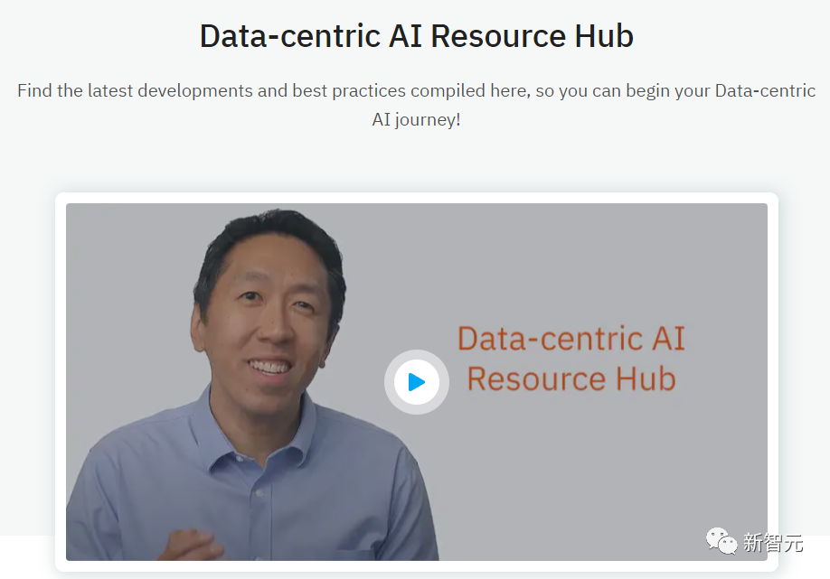Click the orange 'Data-centric AI' text in video
Viewport: 830px width, 579px height.
(571, 339)
